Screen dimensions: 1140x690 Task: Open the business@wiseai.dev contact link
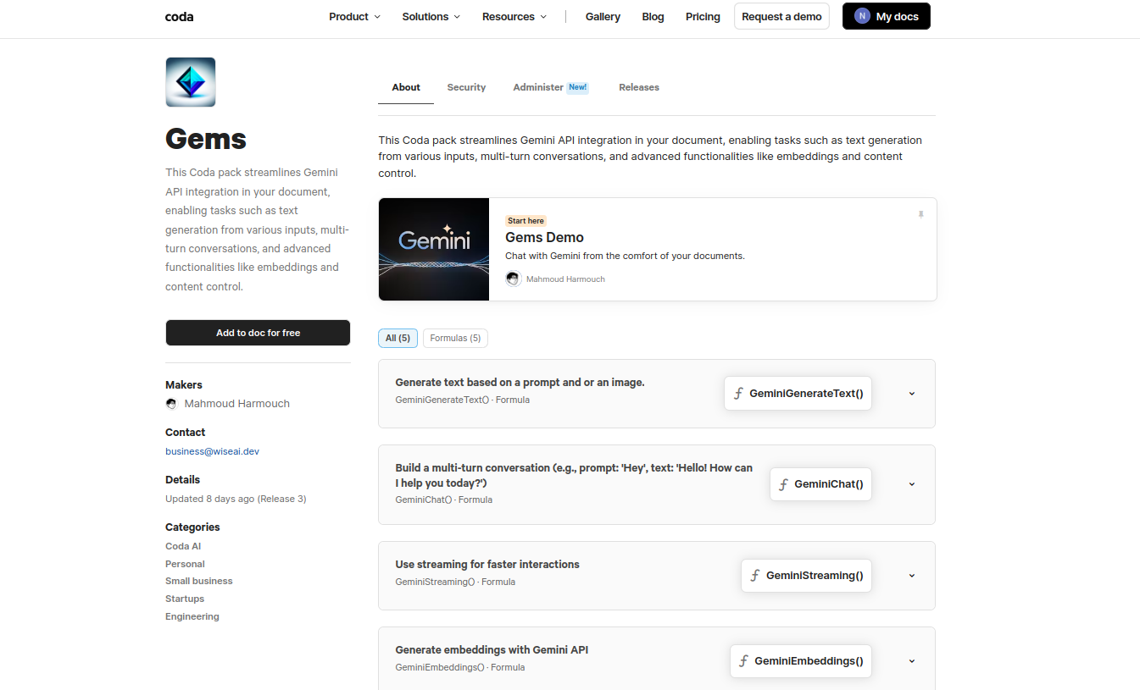(212, 451)
